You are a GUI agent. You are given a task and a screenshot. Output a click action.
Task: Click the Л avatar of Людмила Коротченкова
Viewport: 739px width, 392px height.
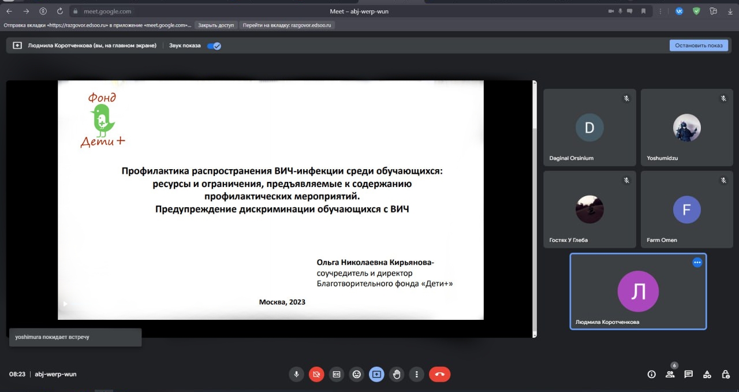tap(638, 292)
